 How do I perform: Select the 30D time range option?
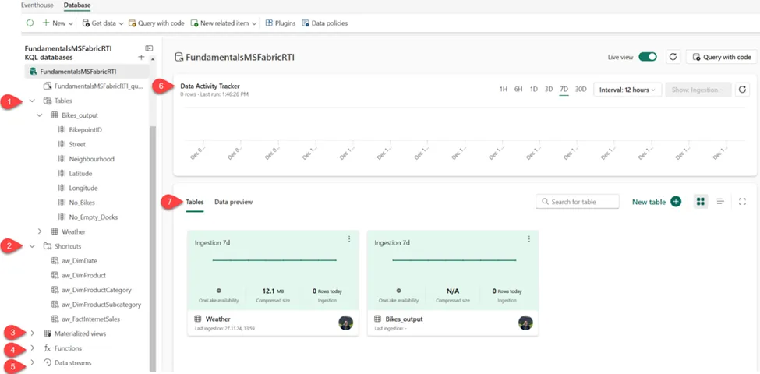pos(581,90)
